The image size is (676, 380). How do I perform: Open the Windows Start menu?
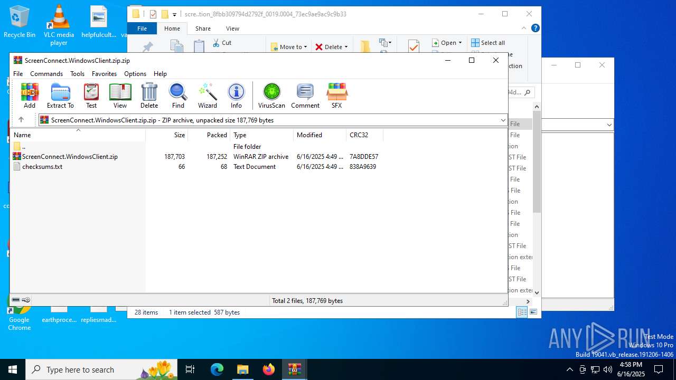coord(13,369)
